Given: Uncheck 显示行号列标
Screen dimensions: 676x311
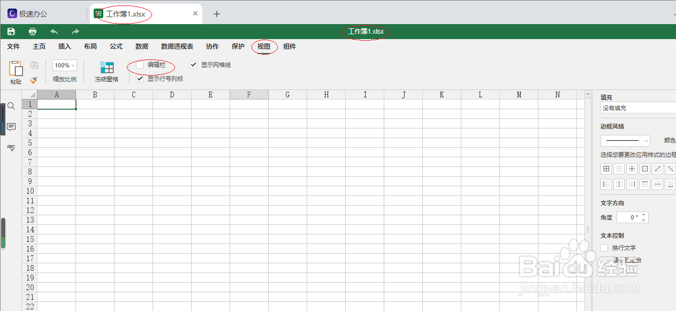Looking at the screenshot, I should coord(139,78).
